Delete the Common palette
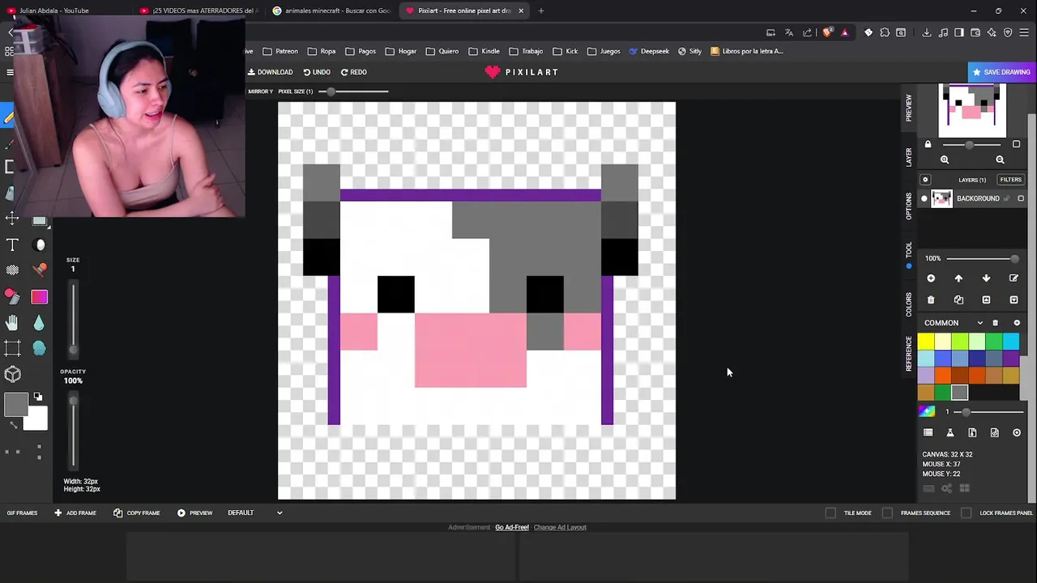 coord(996,323)
